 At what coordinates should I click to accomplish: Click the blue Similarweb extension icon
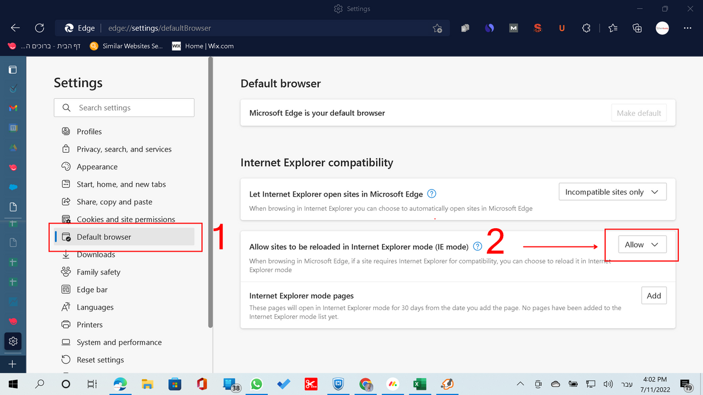tap(489, 28)
